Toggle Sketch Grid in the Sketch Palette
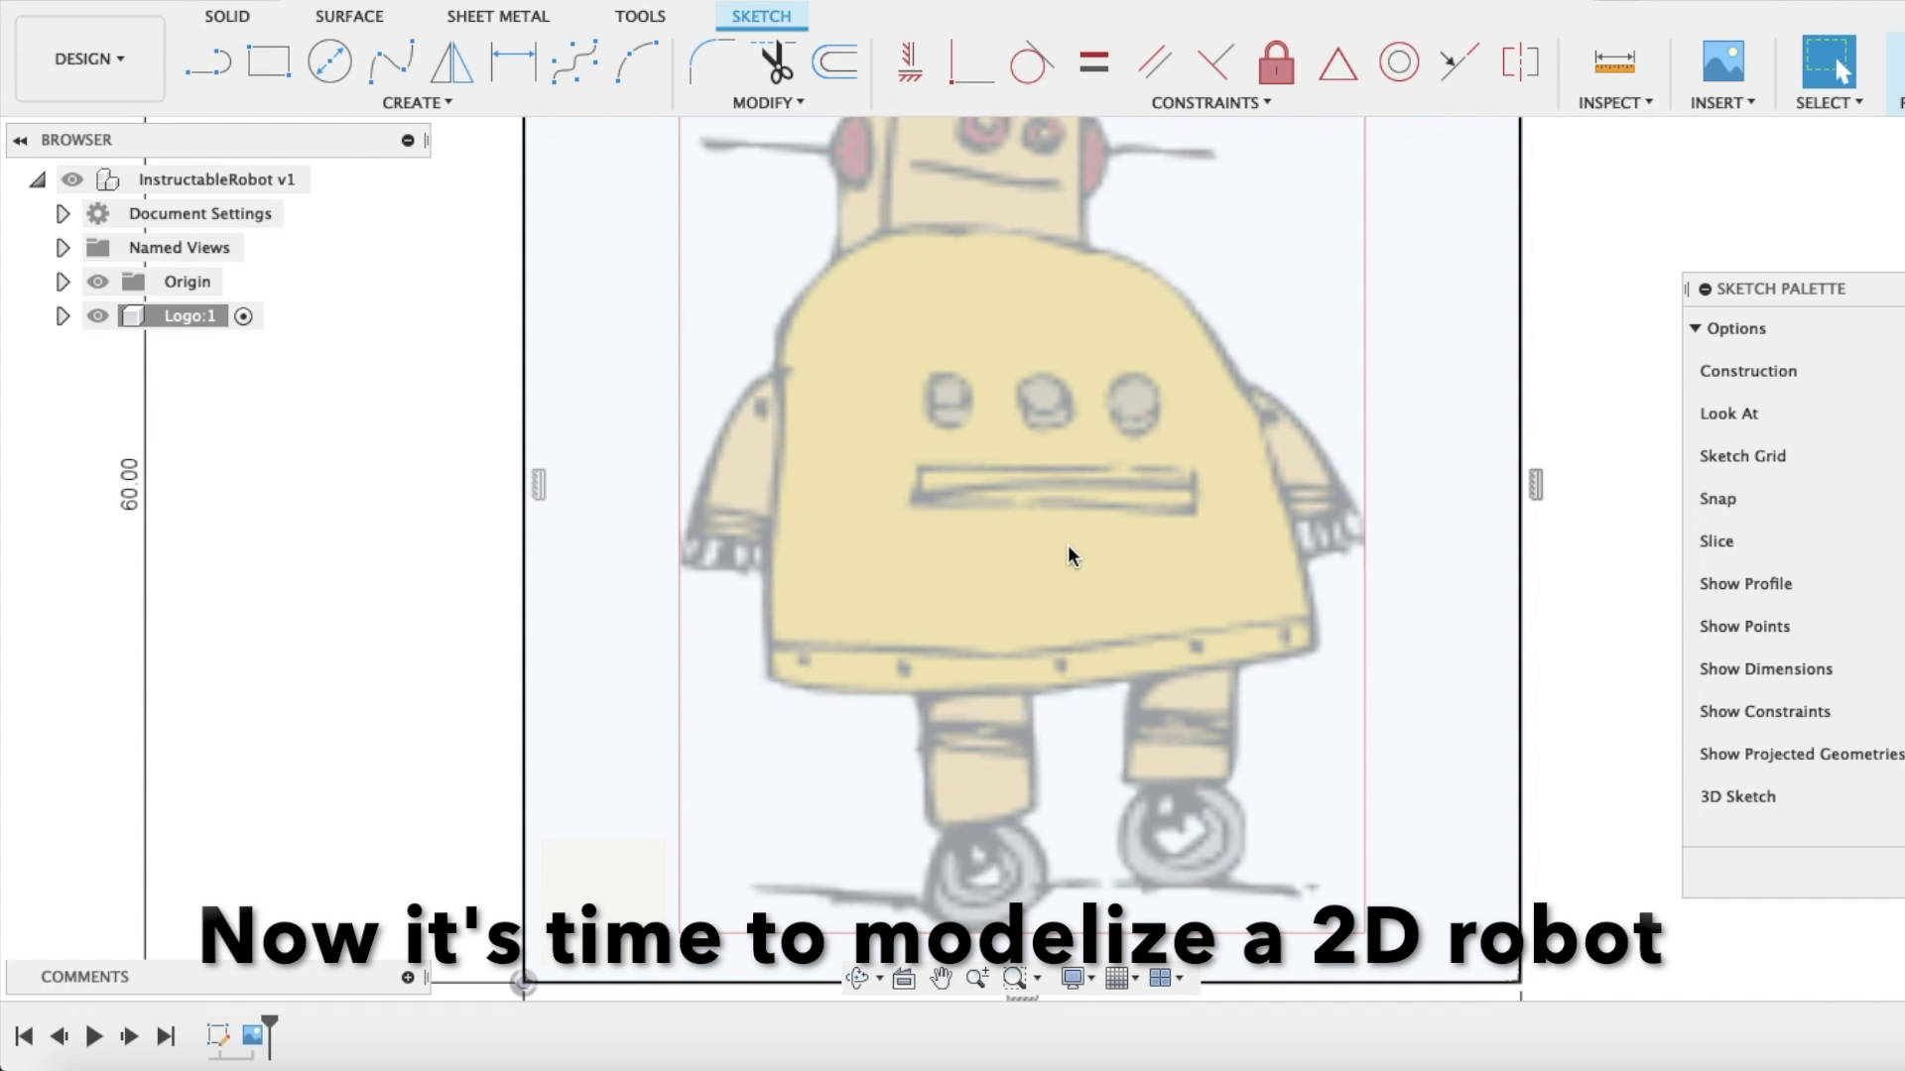The image size is (1905, 1071). [1742, 456]
